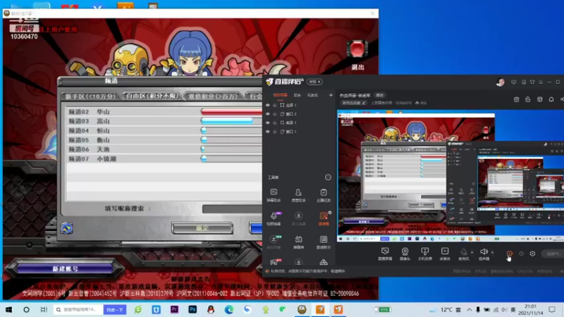Select channel 频道05 衡山

click(x=164, y=139)
